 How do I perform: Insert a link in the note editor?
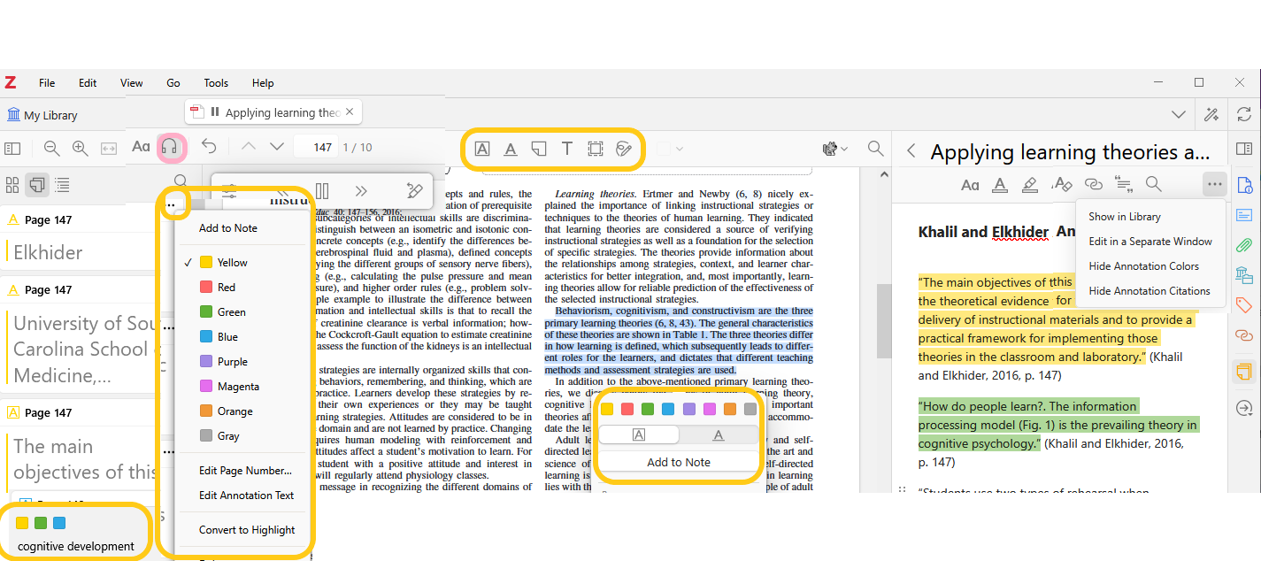tap(1093, 184)
